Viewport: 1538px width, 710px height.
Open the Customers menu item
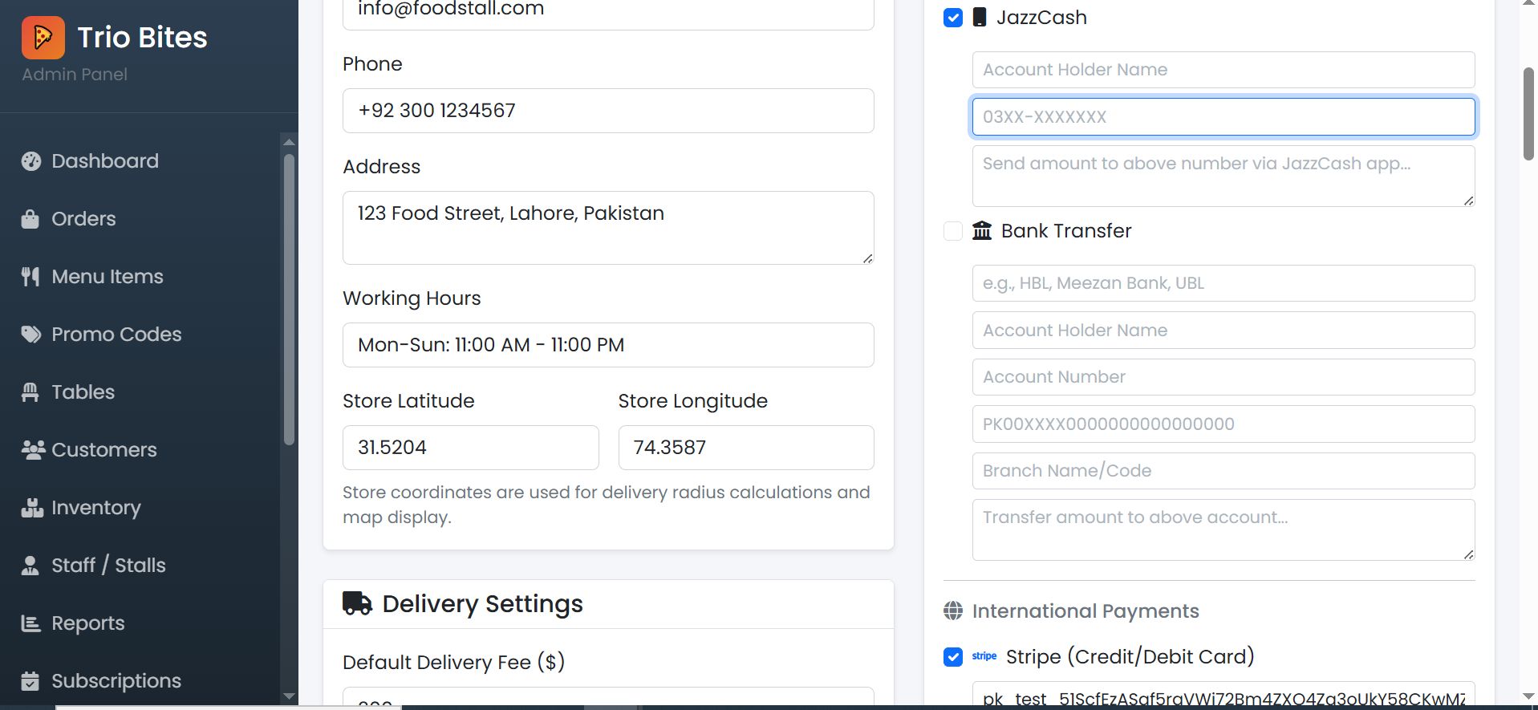click(103, 450)
